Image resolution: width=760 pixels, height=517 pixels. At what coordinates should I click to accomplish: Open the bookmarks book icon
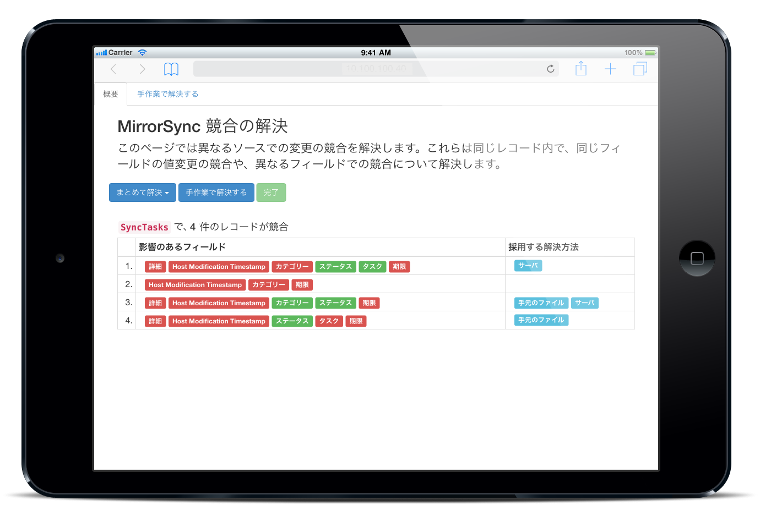click(171, 69)
